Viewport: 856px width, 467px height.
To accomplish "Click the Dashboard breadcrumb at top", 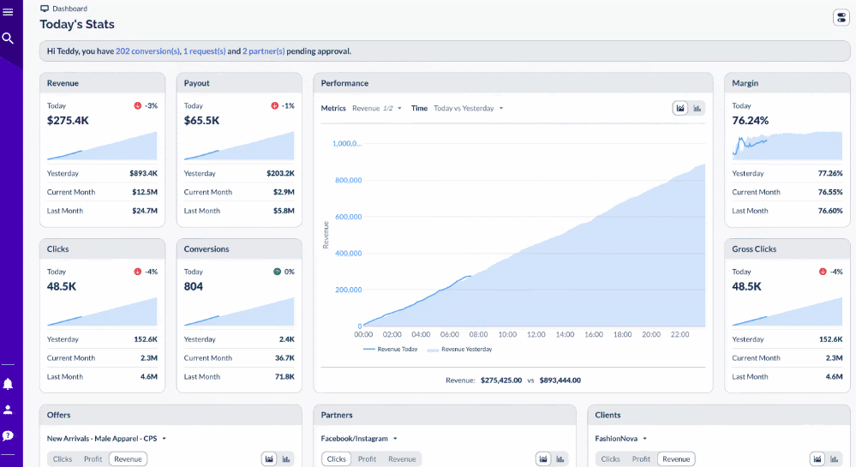I will (69, 9).
